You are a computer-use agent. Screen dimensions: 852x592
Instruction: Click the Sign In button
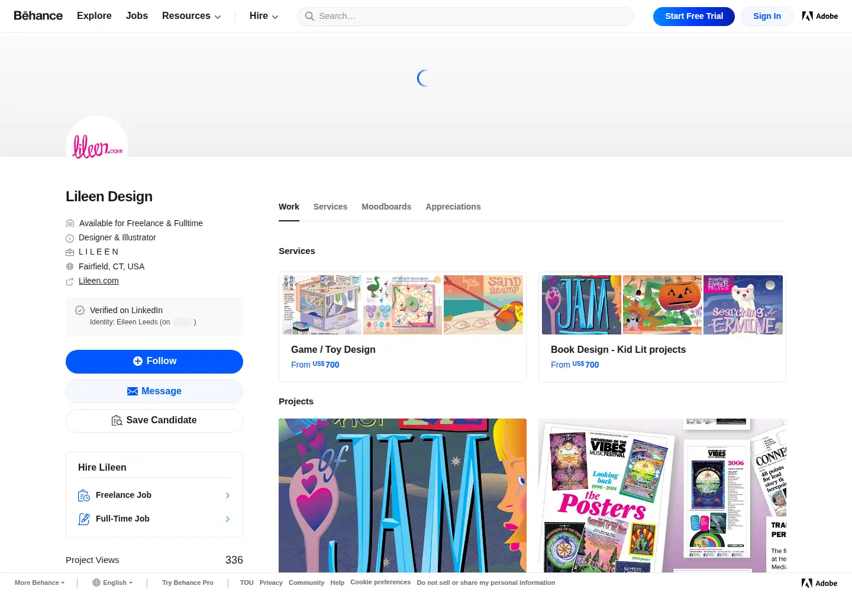(x=767, y=17)
